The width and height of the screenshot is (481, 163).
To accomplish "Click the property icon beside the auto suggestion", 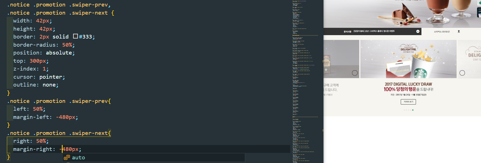I will coord(67,157).
